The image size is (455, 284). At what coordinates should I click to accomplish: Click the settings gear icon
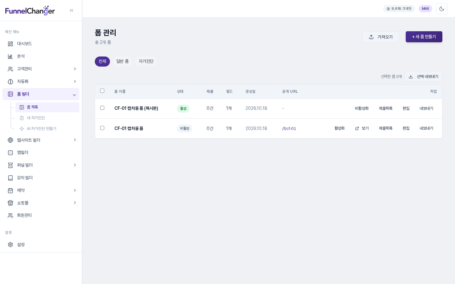tap(10, 245)
